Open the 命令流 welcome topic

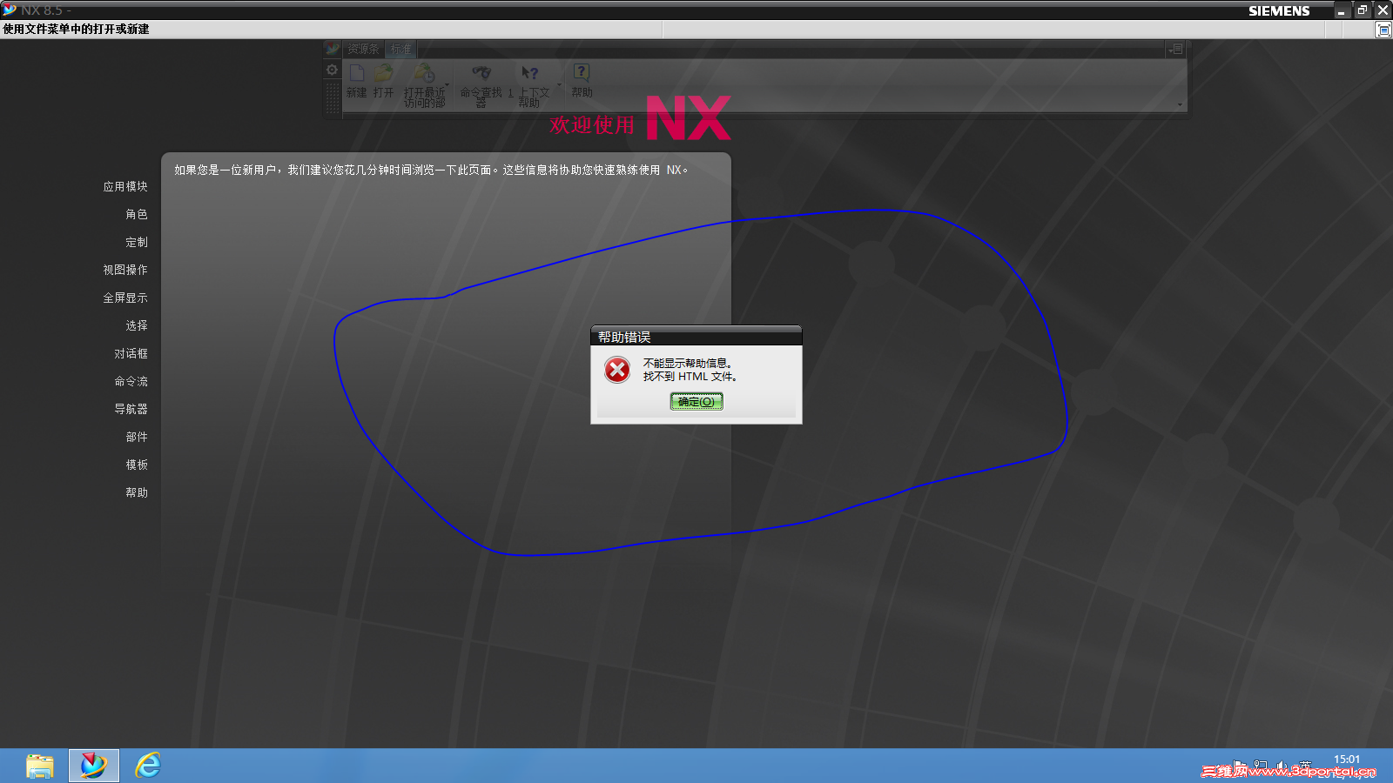tap(131, 381)
